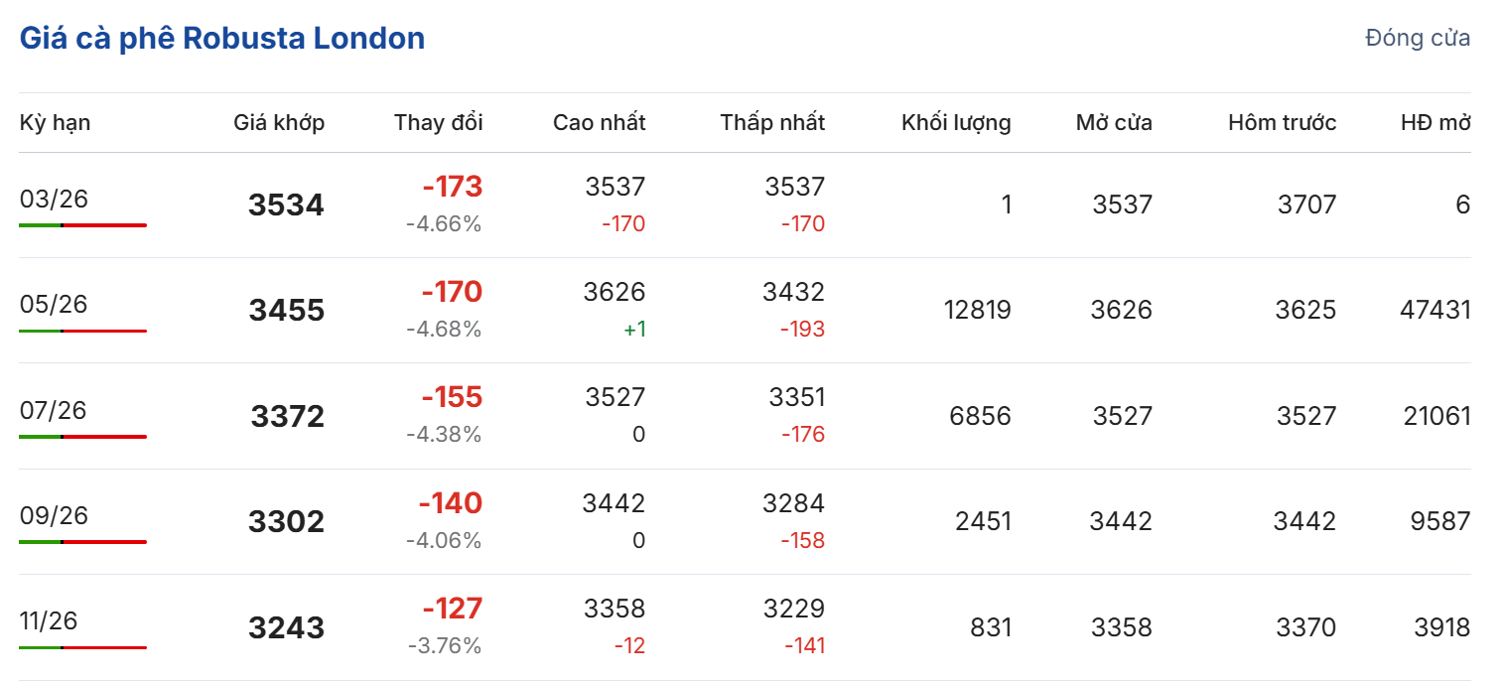This screenshot has width=1503, height=683.
Task: Click the red-green range bar under 03/26
Action: pos(82,225)
